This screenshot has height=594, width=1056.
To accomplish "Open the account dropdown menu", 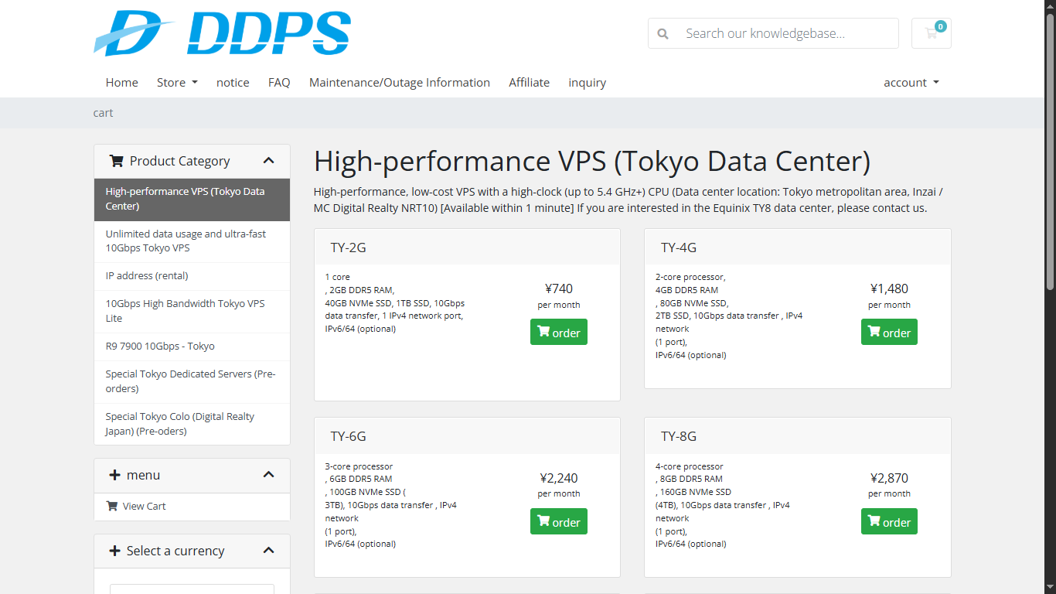I will point(911,83).
